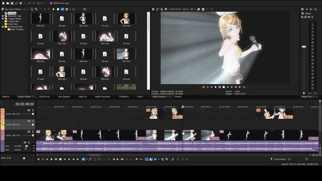Expand the Media By Type tree node
The width and height of the screenshot is (322, 181).
coord(3,16)
